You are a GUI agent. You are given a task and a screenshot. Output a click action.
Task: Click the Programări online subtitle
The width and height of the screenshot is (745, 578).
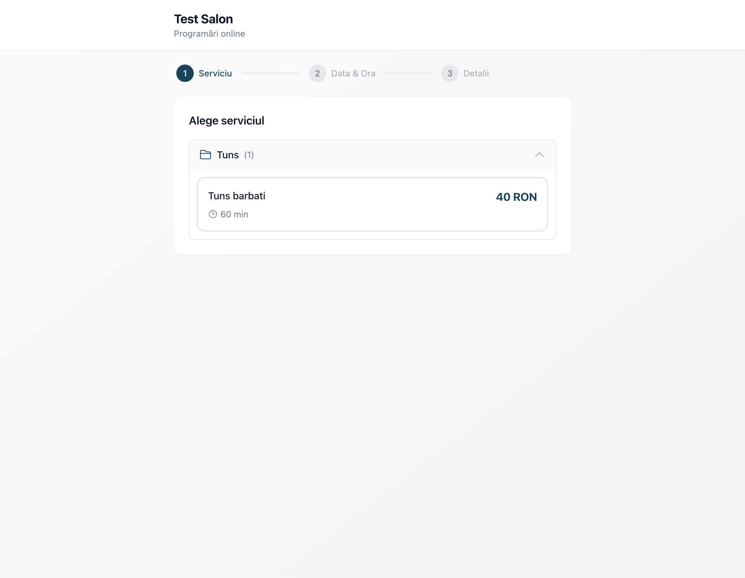pos(209,34)
